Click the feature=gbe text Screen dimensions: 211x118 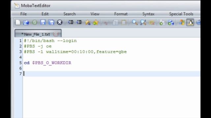[111, 52]
